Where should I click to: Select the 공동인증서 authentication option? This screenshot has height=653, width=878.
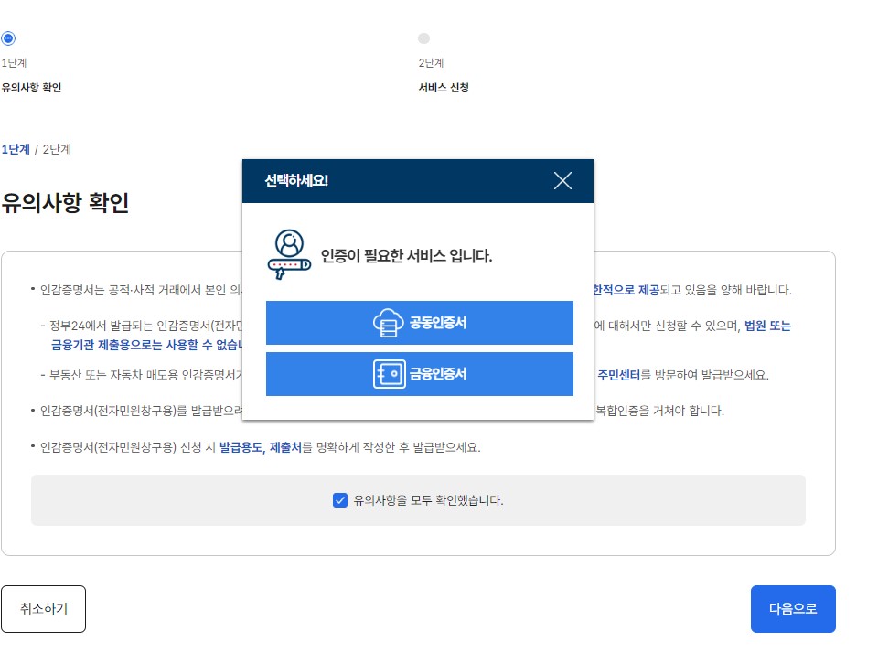click(420, 323)
